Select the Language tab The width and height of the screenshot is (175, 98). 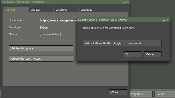click(90, 10)
